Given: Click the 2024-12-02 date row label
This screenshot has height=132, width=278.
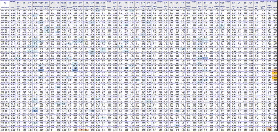Looking at the screenshot, I should [5, 25].
